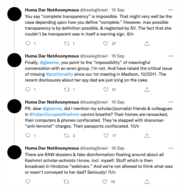The height and width of the screenshot is (186, 180).
Task: Open more options on the 10/n tweet
Action: 171,102
